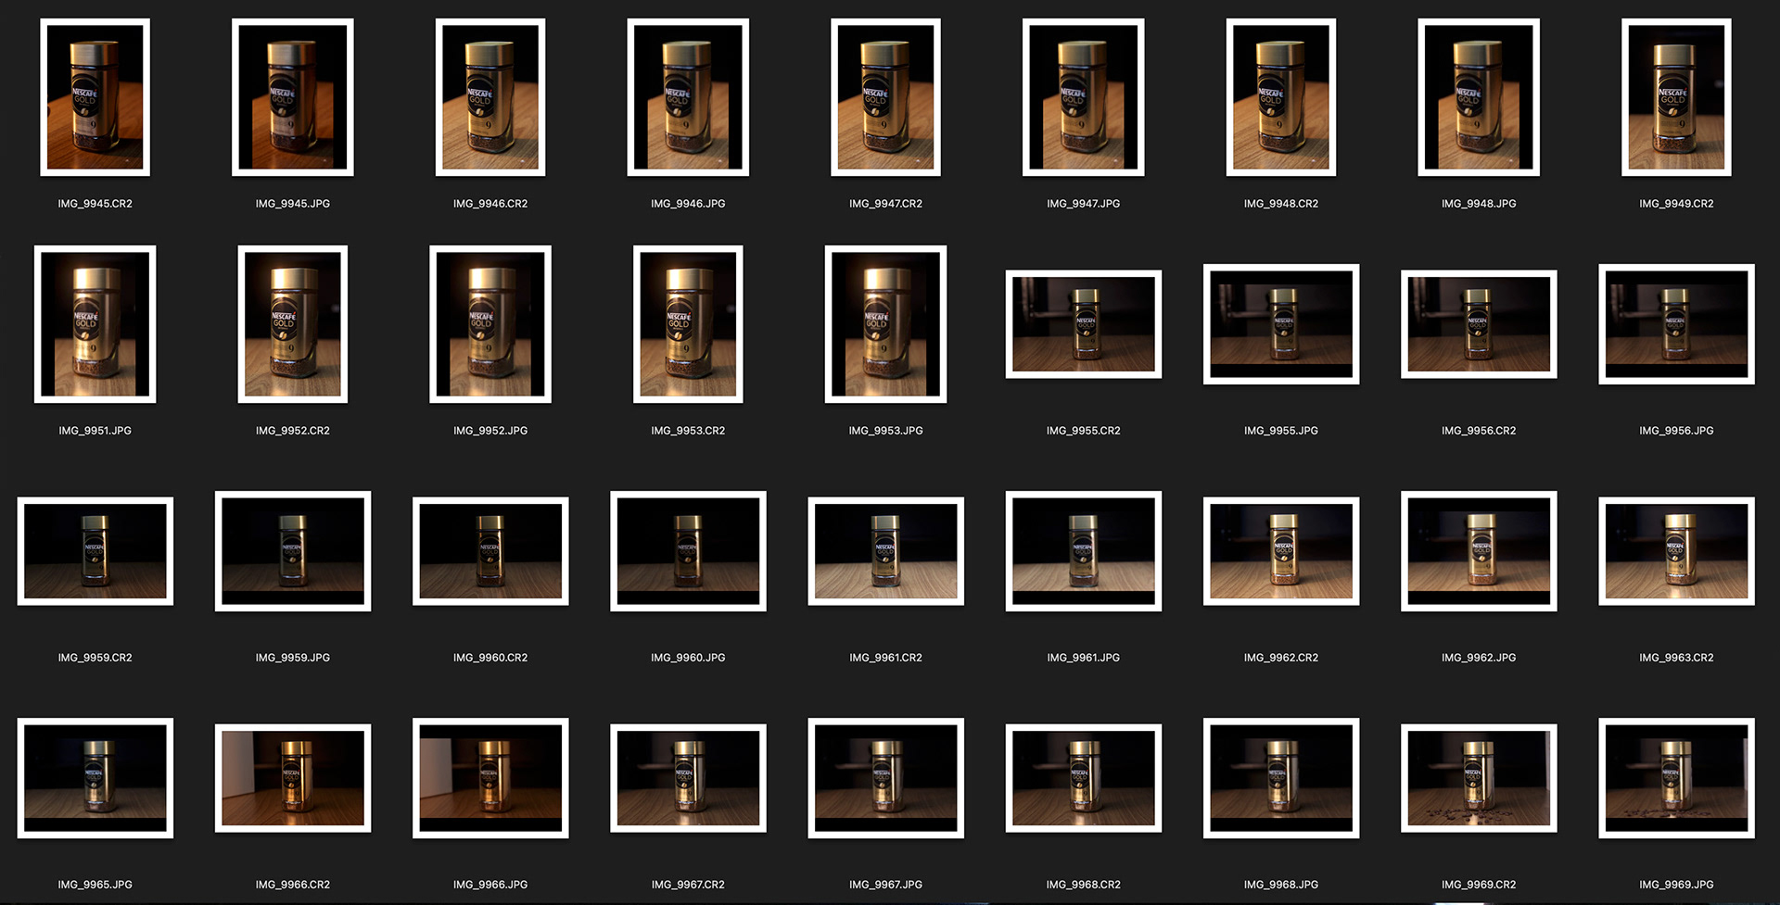Click the filename label IMG_9956.JPG
The width and height of the screenshot is (1780, 905).
[x=1676, y=431]
